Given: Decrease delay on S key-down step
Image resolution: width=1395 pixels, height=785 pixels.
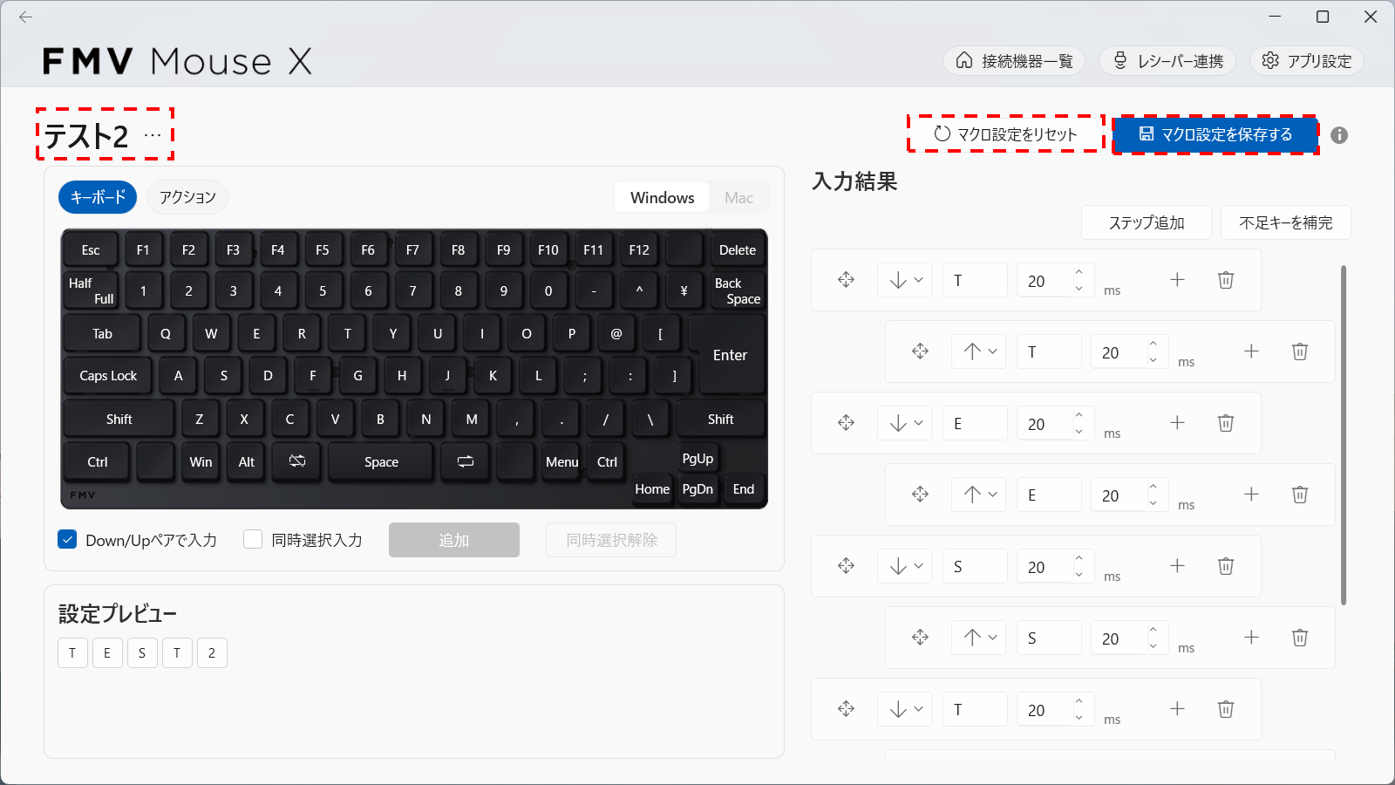Looking at the screenshot, I should (1079, 574).
